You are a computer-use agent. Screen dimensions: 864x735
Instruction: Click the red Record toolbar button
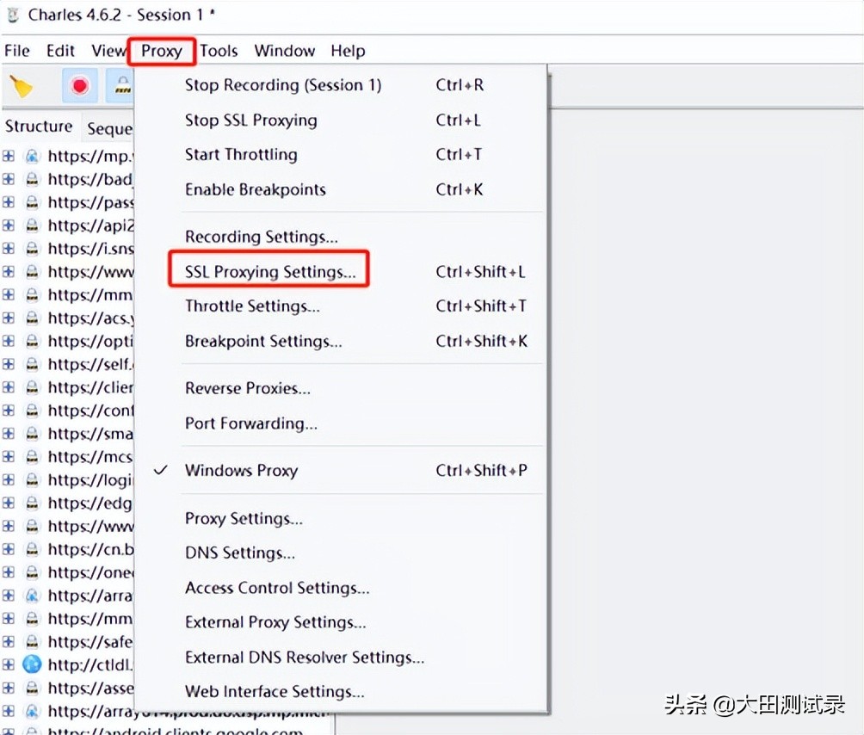(x=80, y=86)
